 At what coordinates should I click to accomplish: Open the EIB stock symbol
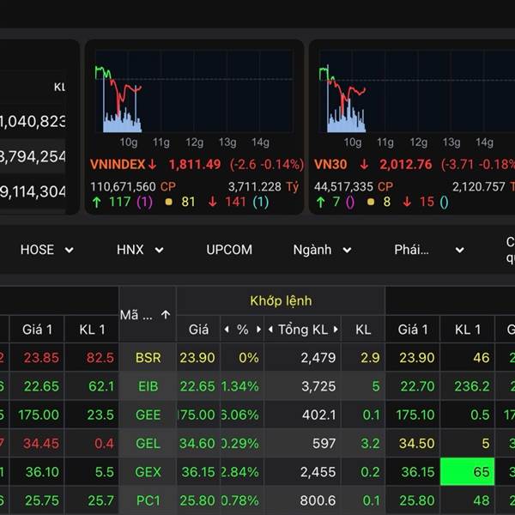148,386
